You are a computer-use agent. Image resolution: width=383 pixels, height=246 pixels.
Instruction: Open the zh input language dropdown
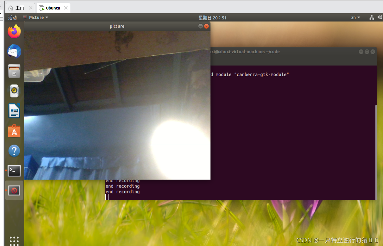[x=356, y=17]
